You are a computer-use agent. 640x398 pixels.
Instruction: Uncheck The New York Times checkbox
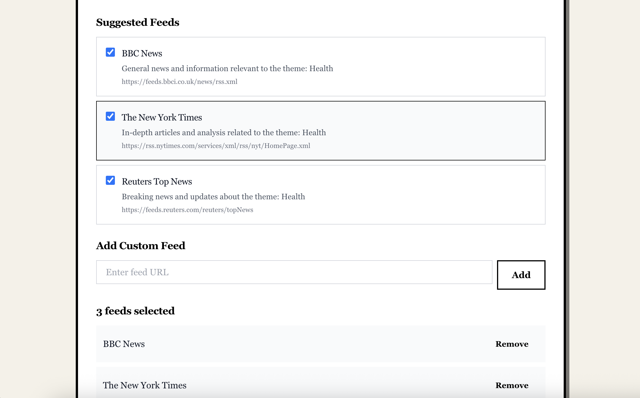(x=110, y=117)
